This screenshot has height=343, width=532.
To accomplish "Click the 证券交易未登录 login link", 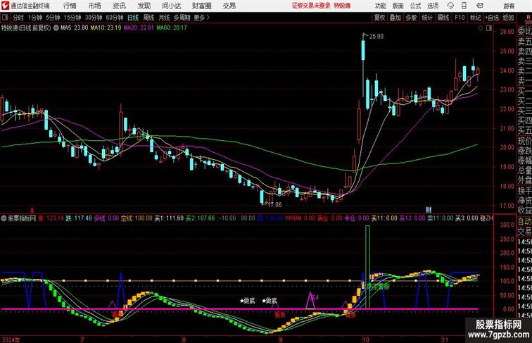I will tap(311, 6).
